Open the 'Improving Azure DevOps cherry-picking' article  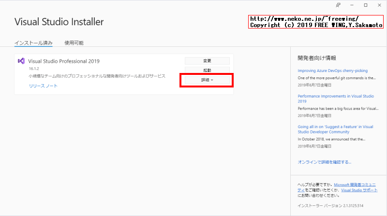(x=332, y=71)
